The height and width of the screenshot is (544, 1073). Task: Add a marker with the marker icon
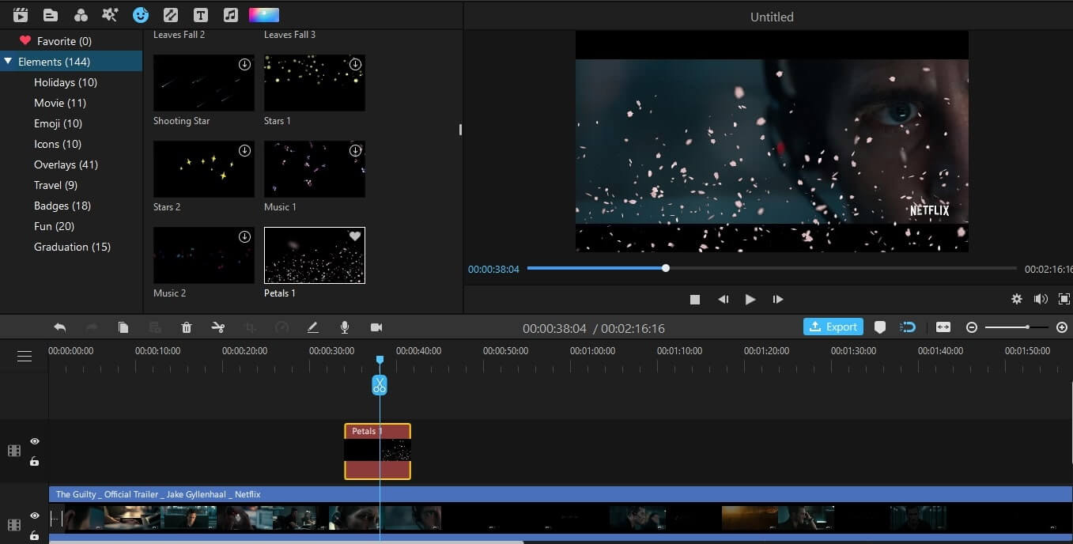pyautogui.click(x=880, y=327)
